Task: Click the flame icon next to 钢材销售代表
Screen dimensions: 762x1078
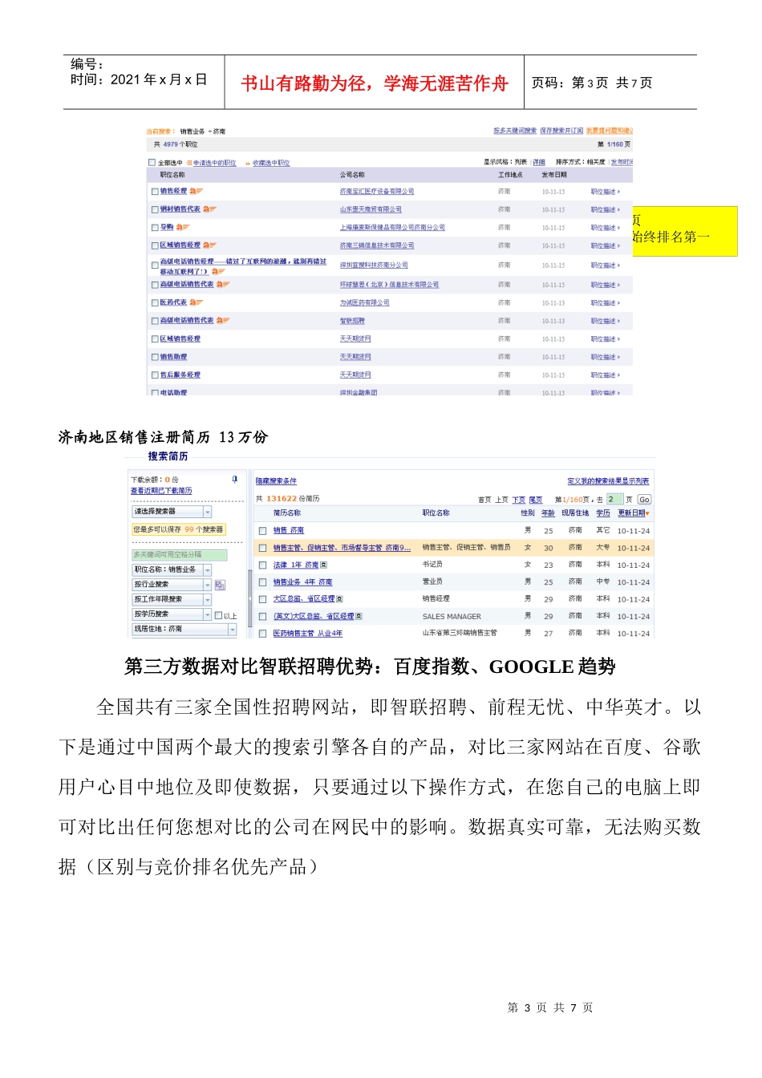Action: [x=210, y=209]
